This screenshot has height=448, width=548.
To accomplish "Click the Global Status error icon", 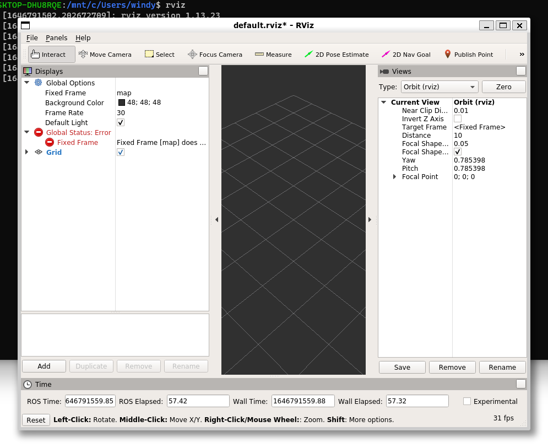I will (39, 133).
